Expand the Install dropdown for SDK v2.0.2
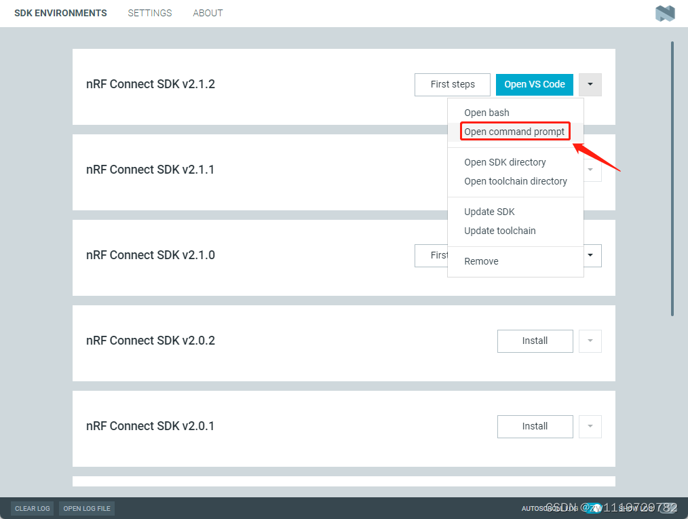 (590, 341)
